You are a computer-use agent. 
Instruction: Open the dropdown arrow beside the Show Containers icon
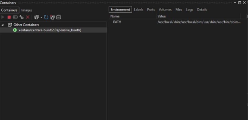pyautogui.click(x=41, y=17)
